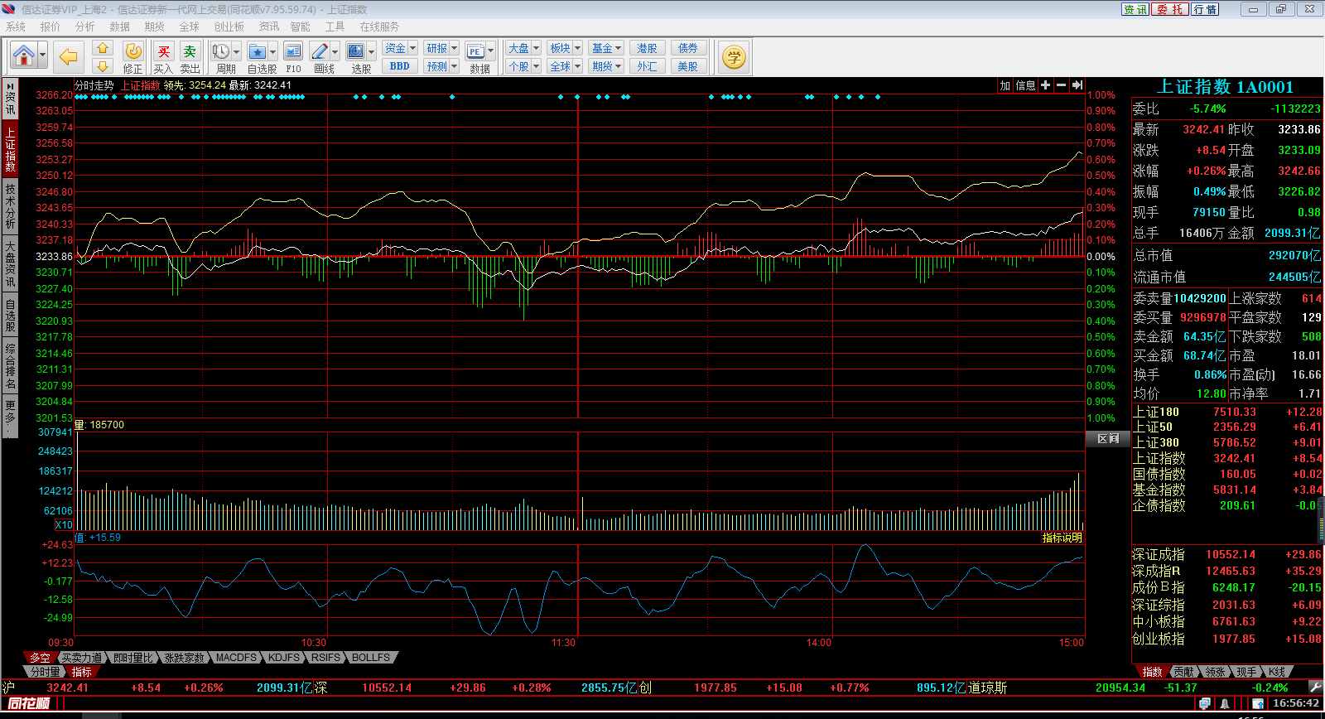The height and width of the screenshot is (719, 1325).
Task: Open the 在线服务 menu
Action: (x=379, y=27)
